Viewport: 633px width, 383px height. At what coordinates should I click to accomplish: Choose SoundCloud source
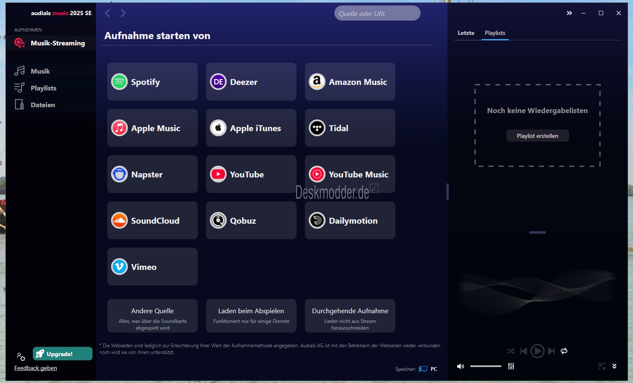152,220
